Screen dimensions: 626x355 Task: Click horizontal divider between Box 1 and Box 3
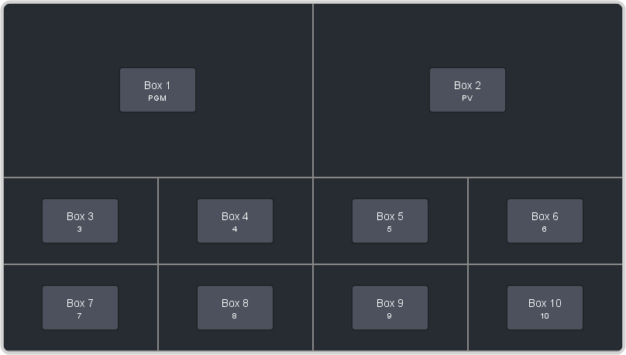pyautogui.click(x=81, y=177)
